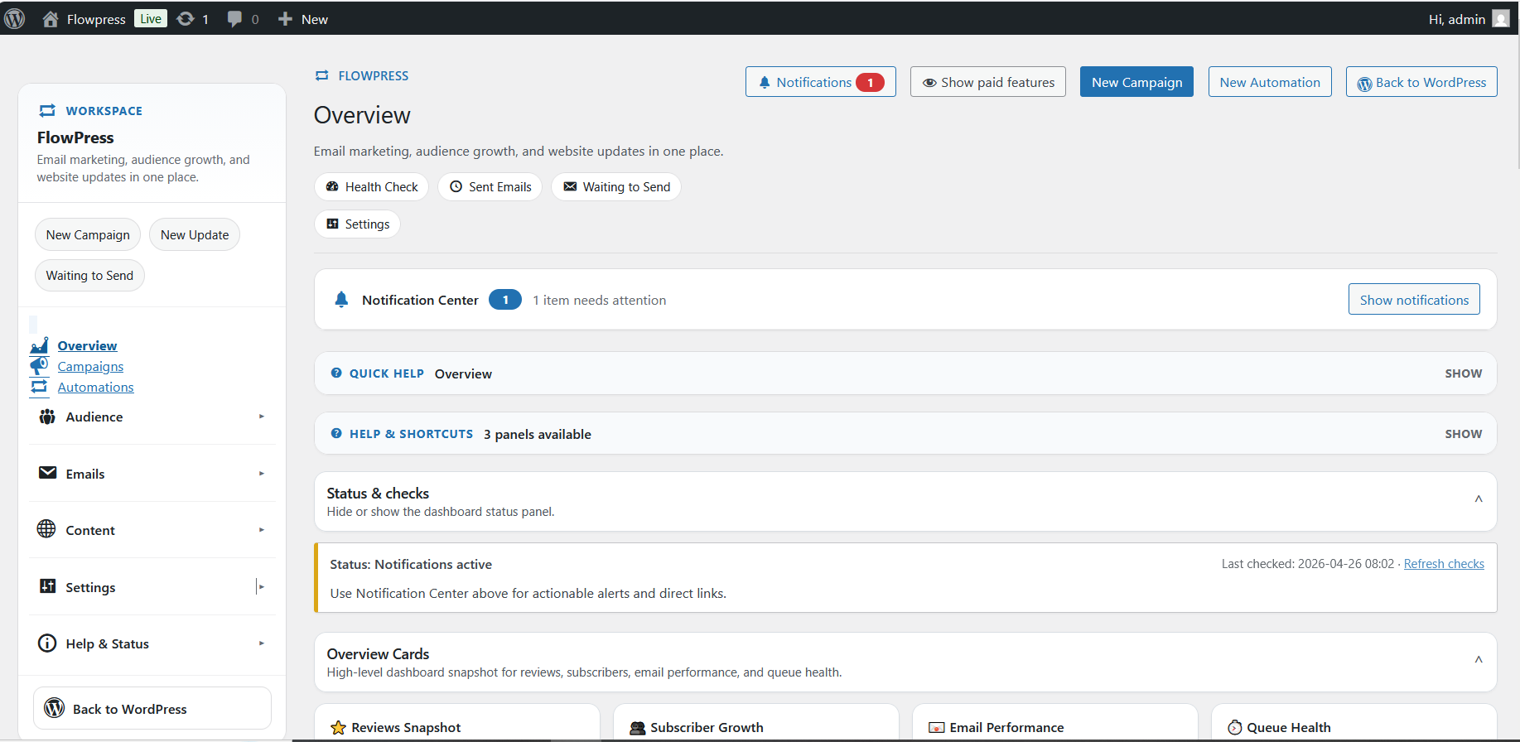
Task: Expand the Settings sidebar section
Action: (152, 587)
